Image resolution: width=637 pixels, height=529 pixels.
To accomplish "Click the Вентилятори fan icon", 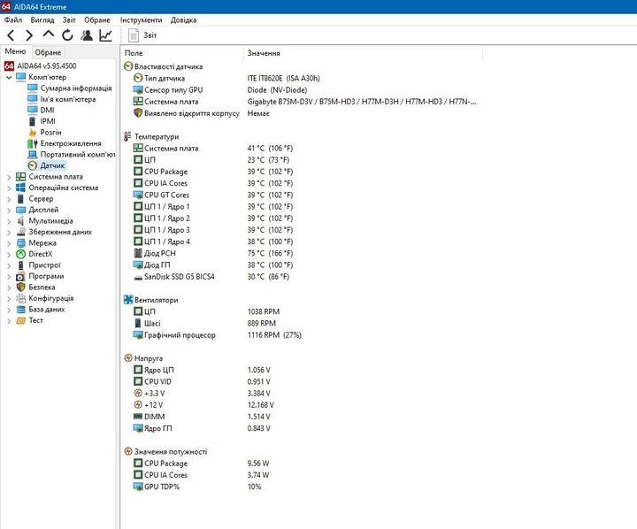I will (128, 300).
